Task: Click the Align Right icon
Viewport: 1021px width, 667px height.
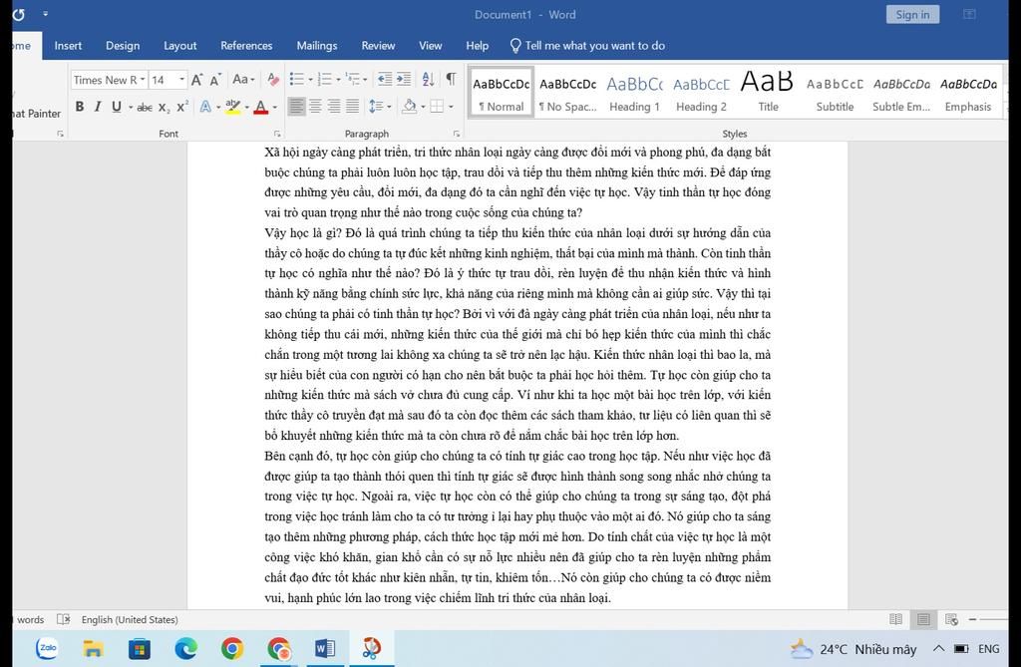Action: pos(333,106)
